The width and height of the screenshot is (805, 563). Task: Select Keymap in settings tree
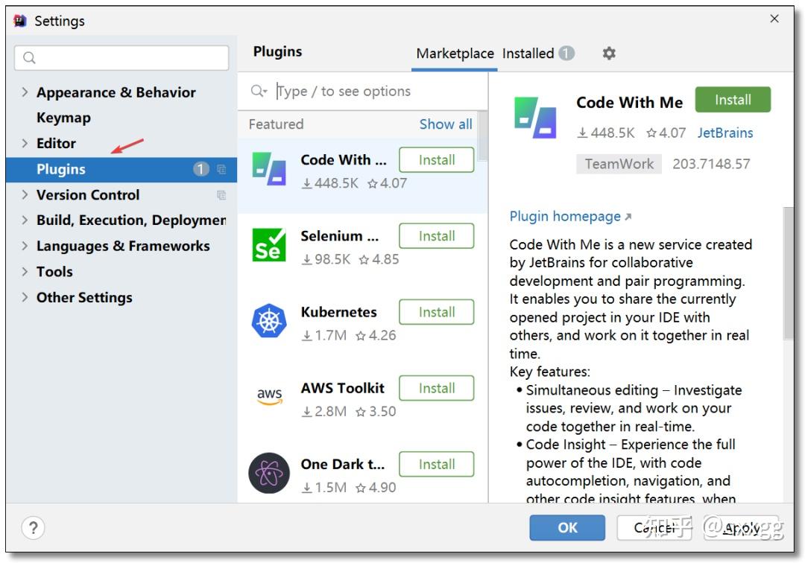pos(63,118)
